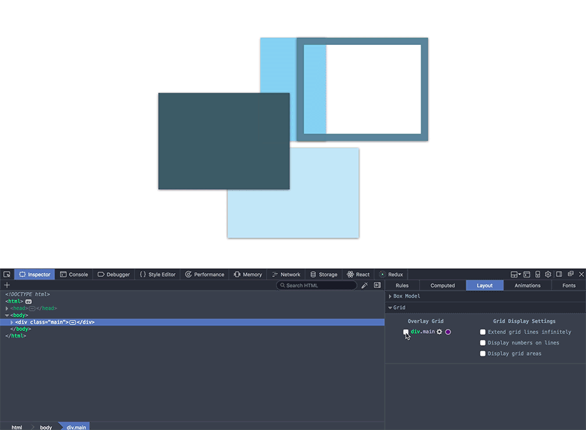The width and height of the screenshot is (586, 430).
Task: Expand the Box Model section
Action: (x=391, y=296)
